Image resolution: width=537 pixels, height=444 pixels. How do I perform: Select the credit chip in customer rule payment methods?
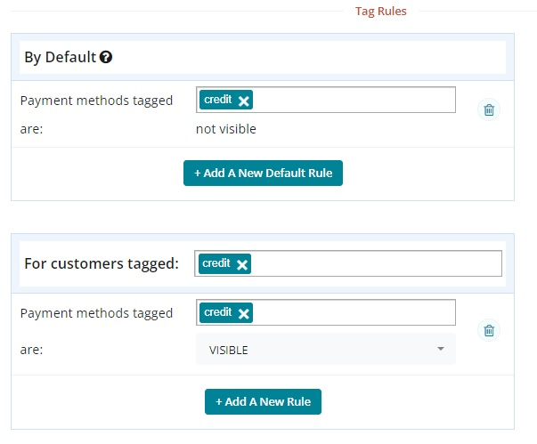tap(218, 313)
